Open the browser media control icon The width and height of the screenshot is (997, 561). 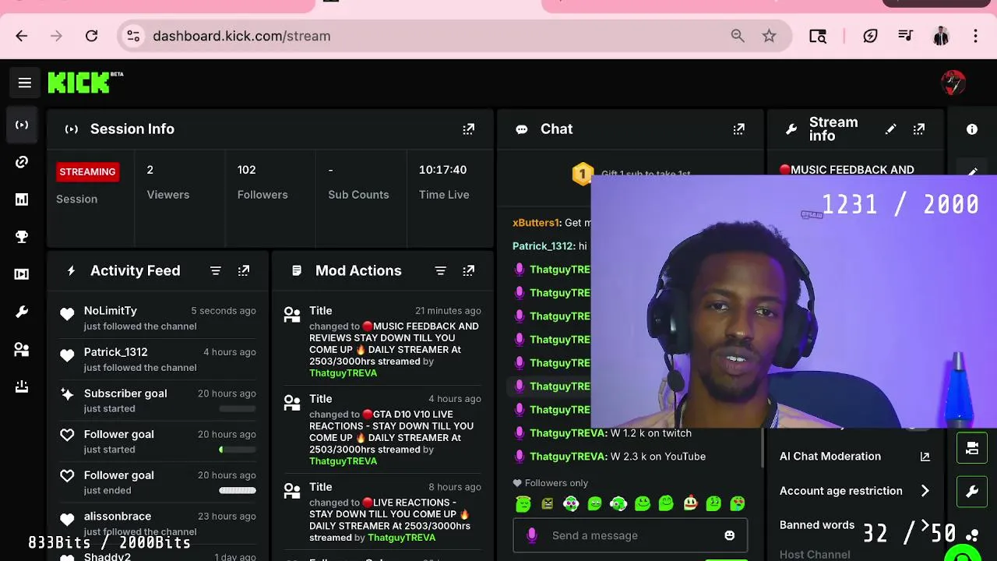(905, 36)
